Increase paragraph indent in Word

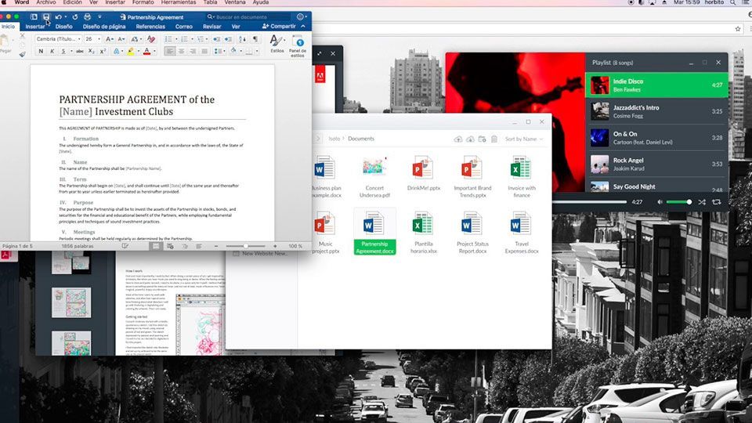[x=228, y=39]
